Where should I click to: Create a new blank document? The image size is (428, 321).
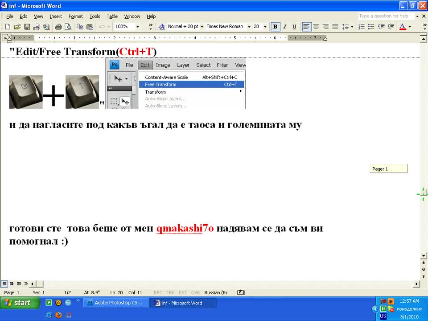[x=8, y=27]
